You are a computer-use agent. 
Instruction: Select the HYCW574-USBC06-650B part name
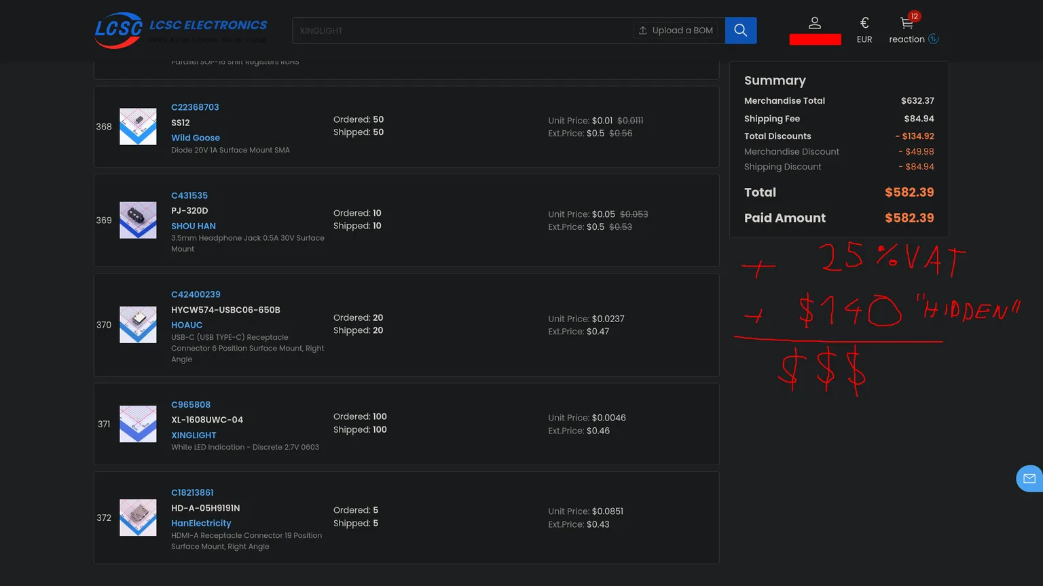tap(225, 310)
